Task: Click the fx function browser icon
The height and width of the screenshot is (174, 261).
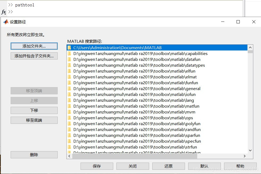Action: coord(4,12)
